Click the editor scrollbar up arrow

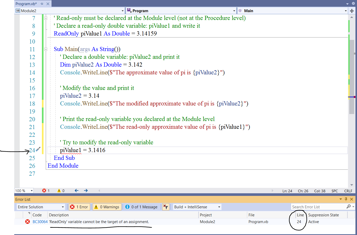point(352,17)
